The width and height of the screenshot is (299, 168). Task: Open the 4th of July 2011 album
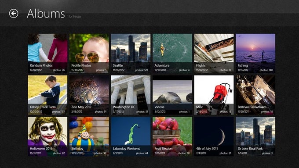pos(214,136)
